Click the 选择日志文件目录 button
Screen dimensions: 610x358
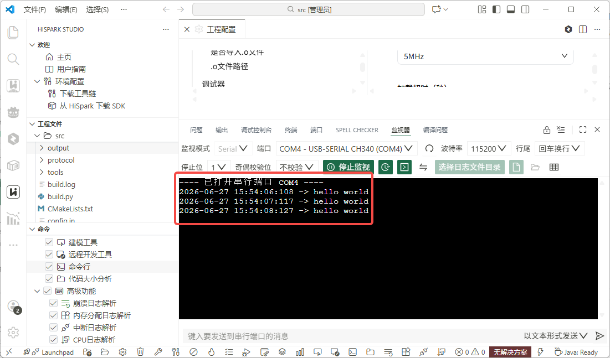click(470, 167)
